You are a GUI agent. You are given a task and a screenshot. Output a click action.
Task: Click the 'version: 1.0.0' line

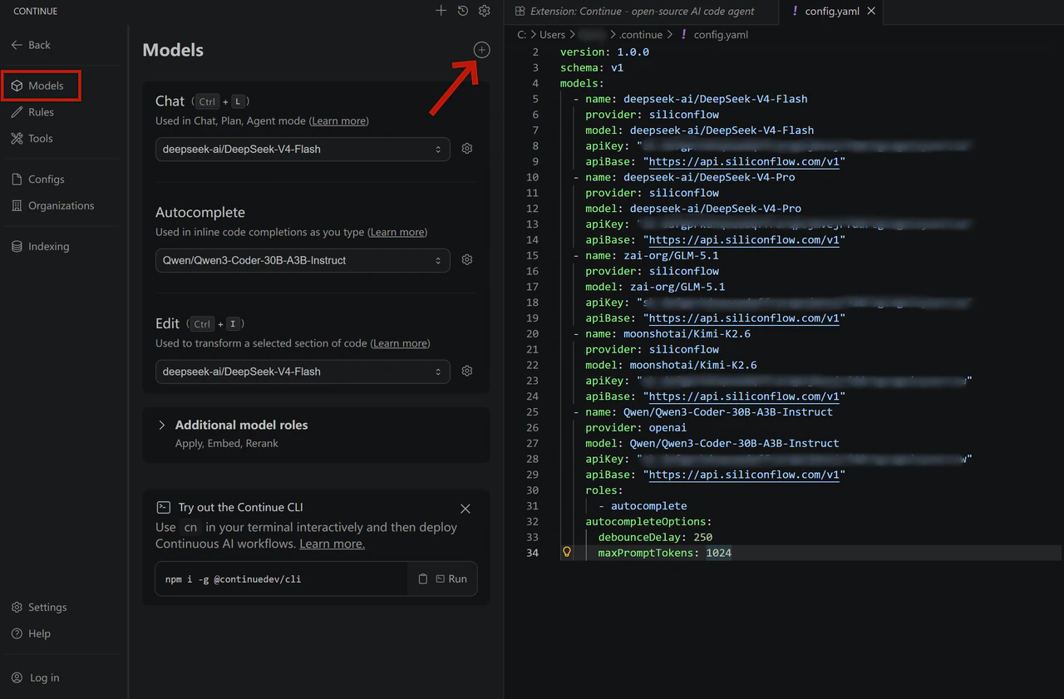(604, 52)
